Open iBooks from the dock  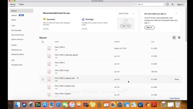coord(79,105)
